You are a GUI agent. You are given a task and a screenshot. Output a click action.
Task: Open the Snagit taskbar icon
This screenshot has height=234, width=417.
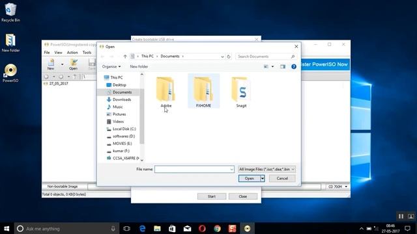(232, 228)
